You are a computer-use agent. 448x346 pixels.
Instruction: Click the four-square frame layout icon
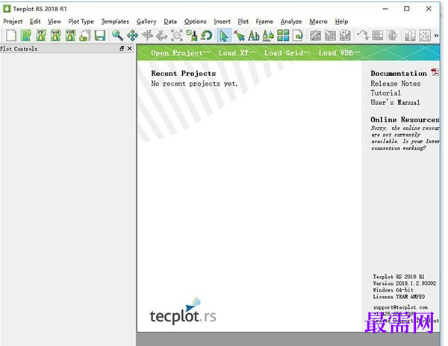(x=283, y=36)
